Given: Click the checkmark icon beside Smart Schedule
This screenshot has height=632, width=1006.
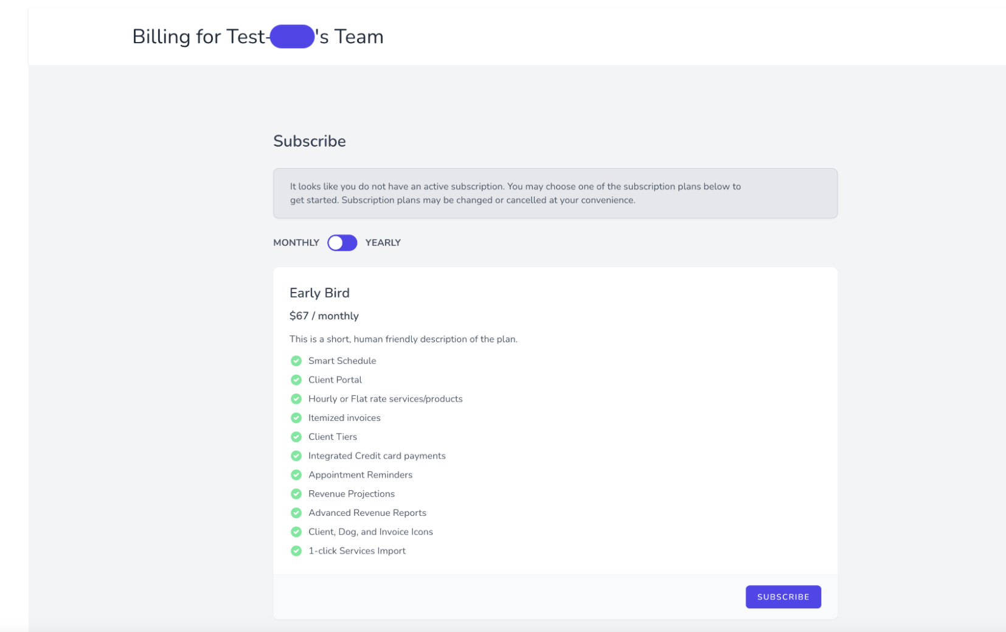Looking at the screenshot, I should coord(296,361).
